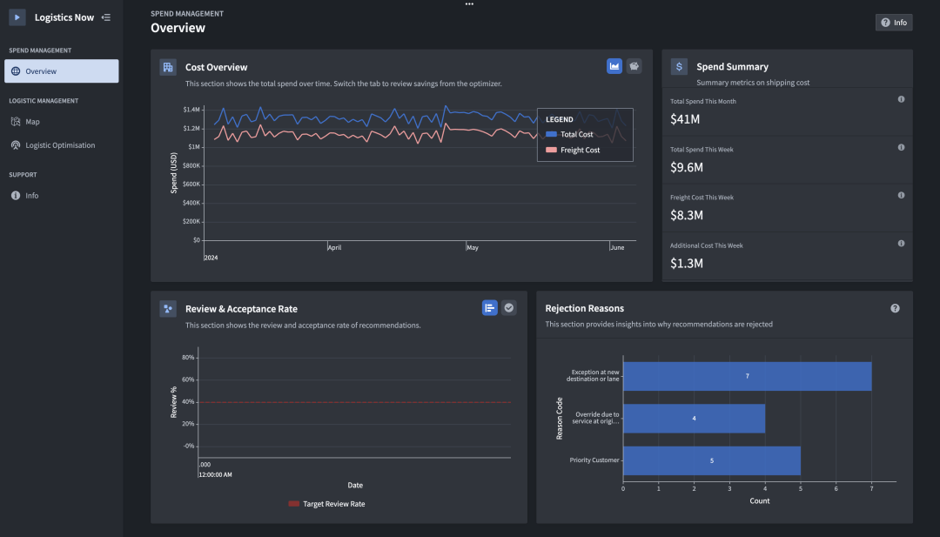
Task: Click the Total Cost blue legend swatch
Action: pos(551,134)
